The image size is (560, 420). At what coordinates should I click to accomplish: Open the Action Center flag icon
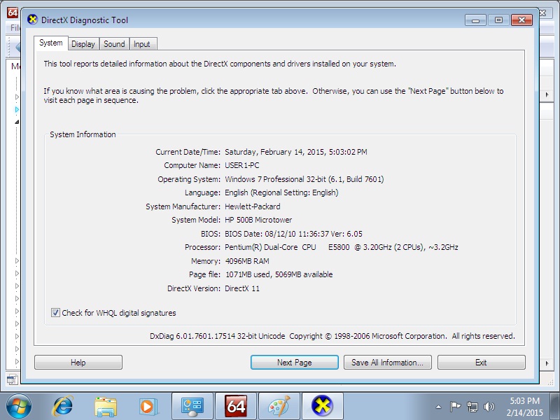455,406
